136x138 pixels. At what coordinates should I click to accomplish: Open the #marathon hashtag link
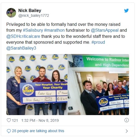[x=54, y=30]
